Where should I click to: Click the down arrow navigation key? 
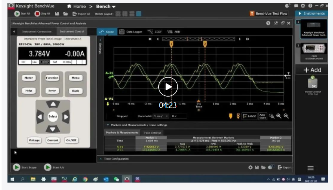(x=53, y=129)
